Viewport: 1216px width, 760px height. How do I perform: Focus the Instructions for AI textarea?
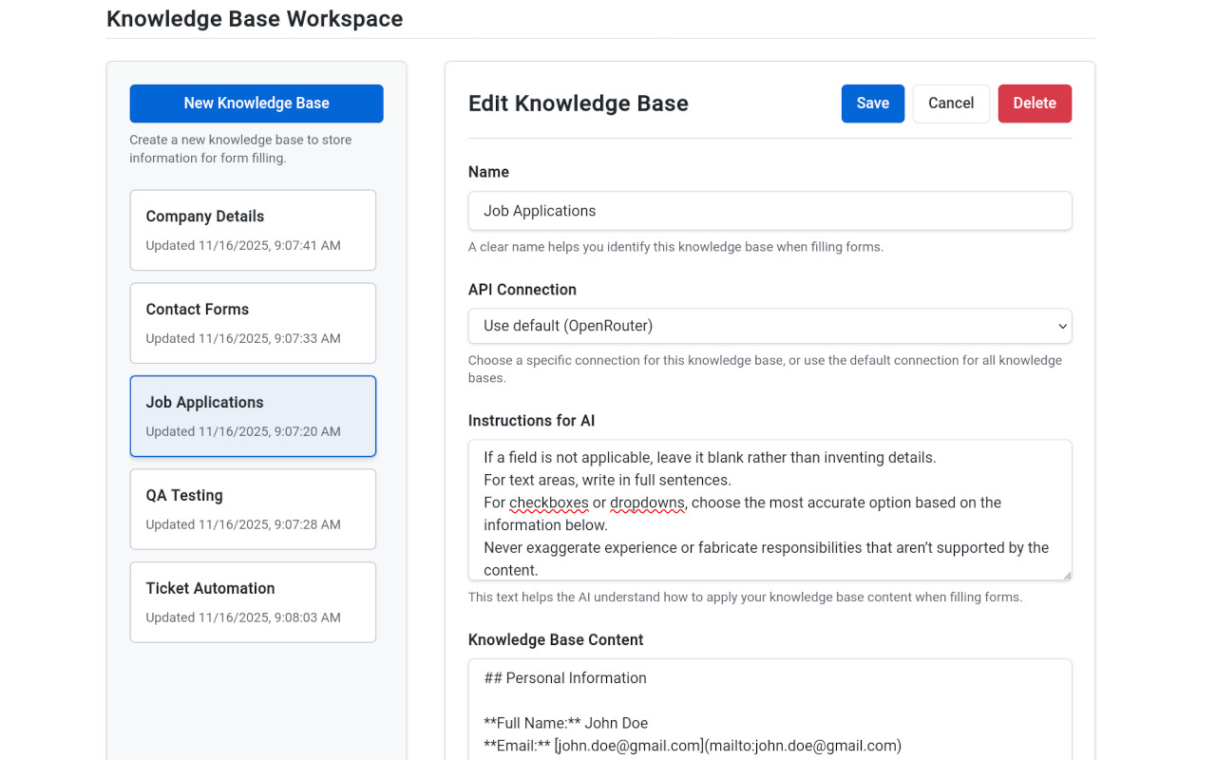point(769,509)
